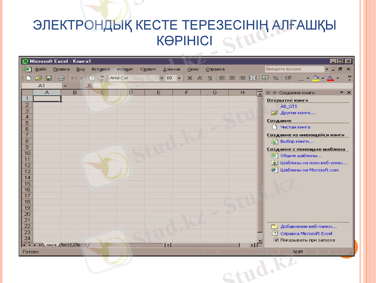Viewport: 376px width, 283px height.
Task: Open the borders dropdown arrow
Action: [308, 78]
